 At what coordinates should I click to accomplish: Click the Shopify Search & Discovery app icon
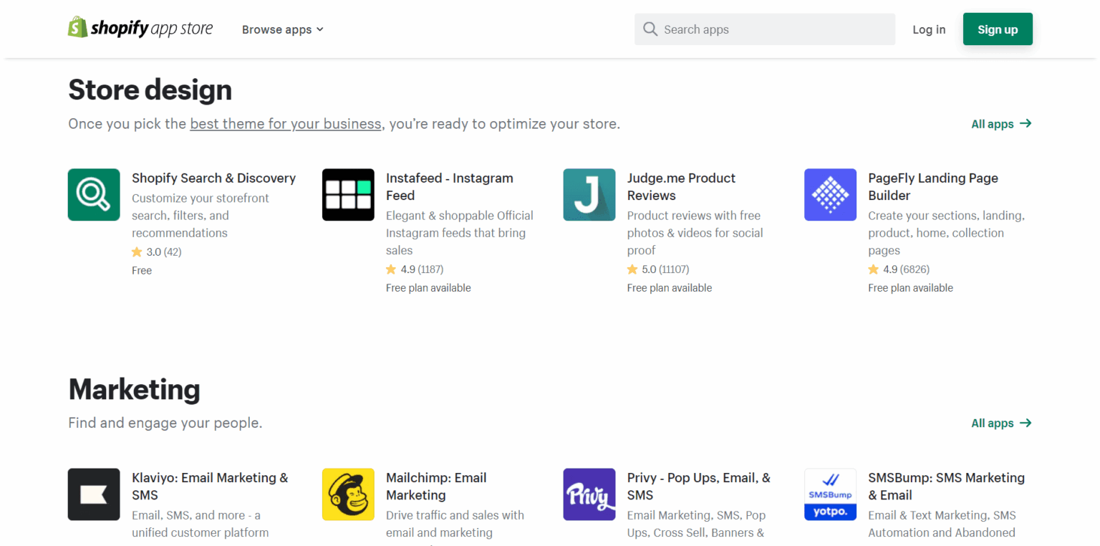[x=94, y=194]
